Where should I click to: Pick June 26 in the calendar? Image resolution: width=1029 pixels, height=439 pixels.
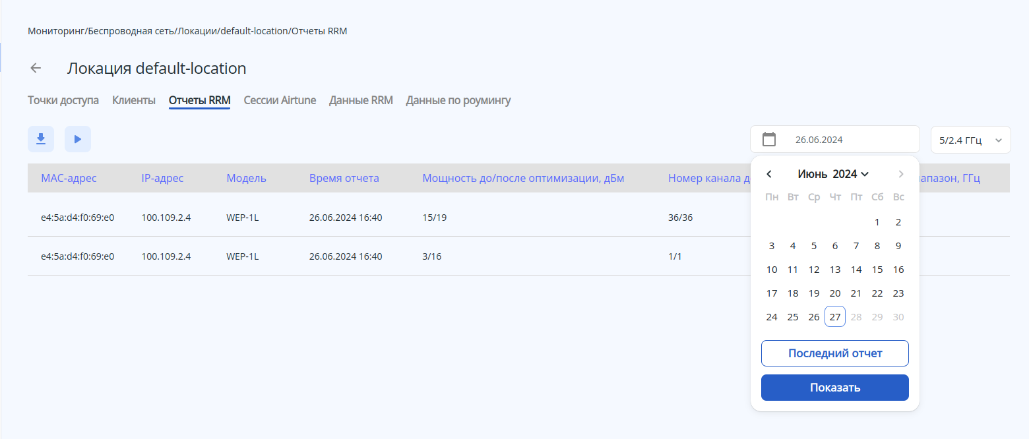814,317
